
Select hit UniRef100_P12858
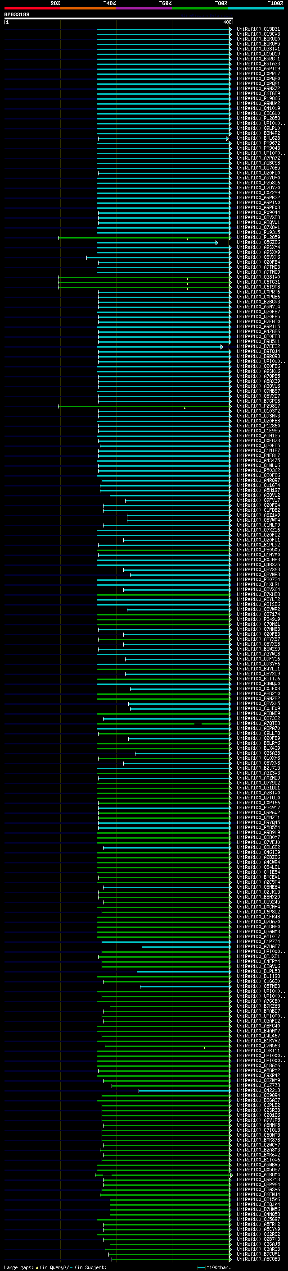click(258, 119)
